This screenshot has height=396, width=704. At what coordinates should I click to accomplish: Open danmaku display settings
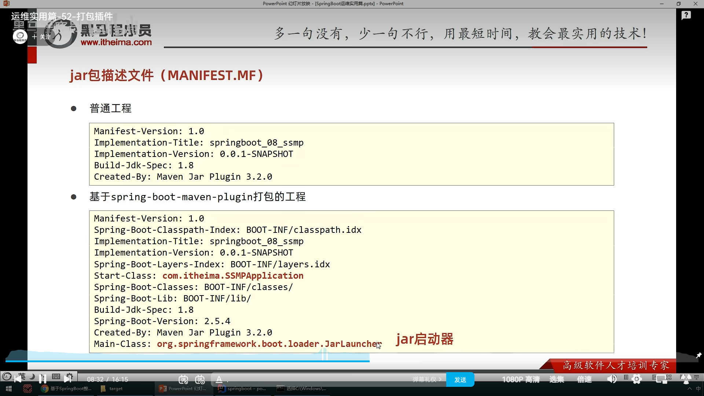point(200,379)
